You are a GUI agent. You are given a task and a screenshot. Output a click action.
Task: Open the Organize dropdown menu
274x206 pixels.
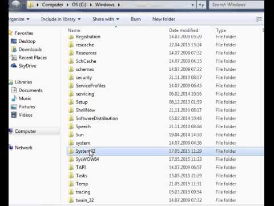[x=19, y=19]
